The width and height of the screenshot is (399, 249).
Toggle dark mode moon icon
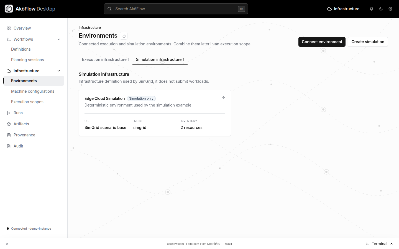(381, 9)
